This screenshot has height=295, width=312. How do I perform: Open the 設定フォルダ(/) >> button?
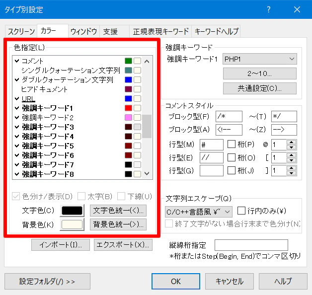click(x=47, y=281)
